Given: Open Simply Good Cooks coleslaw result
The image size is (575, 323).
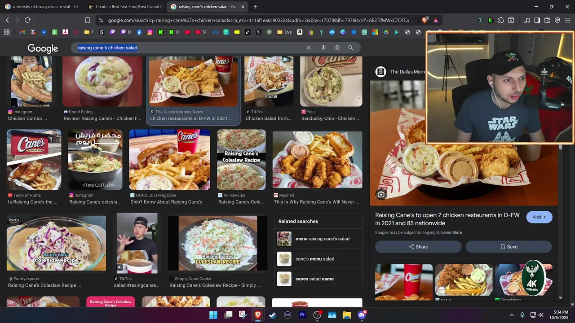Looking at the screenshot, I should point(218,252).
